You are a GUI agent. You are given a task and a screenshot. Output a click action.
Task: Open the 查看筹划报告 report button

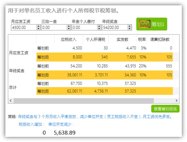pyautogui.click(x=165, y=109)
